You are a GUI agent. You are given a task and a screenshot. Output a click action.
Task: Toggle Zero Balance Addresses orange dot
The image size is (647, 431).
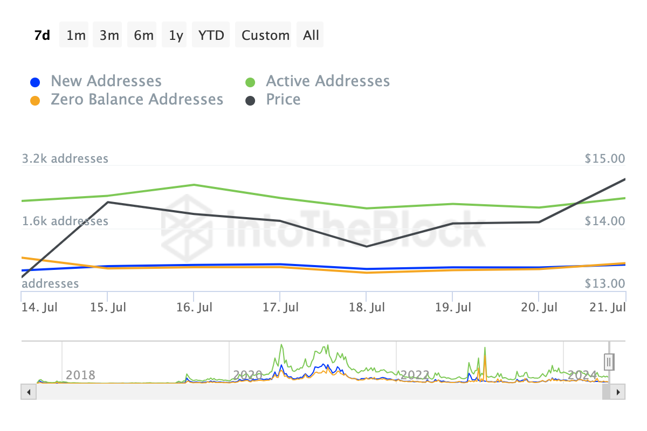click(x=35, y=101)
